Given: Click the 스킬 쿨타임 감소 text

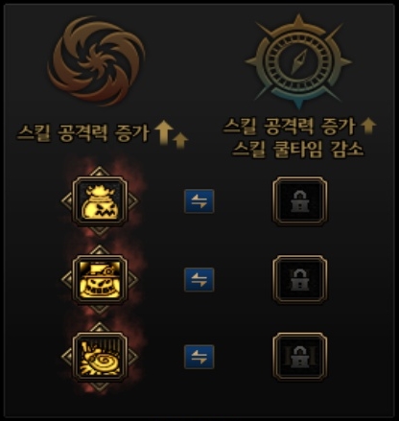Looking at the screenshot, I should (297, 149).
